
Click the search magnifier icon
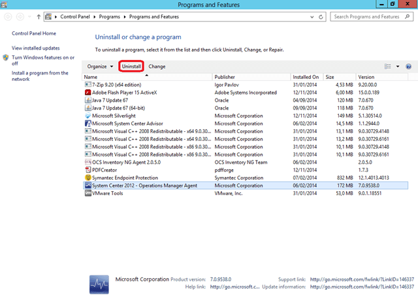click(407, 16)
